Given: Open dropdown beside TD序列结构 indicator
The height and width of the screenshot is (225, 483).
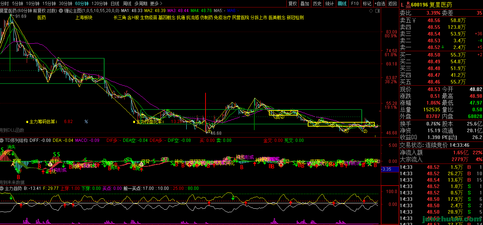Looking at the screenshot, I should pyautogui.click(x=2, y=140).
